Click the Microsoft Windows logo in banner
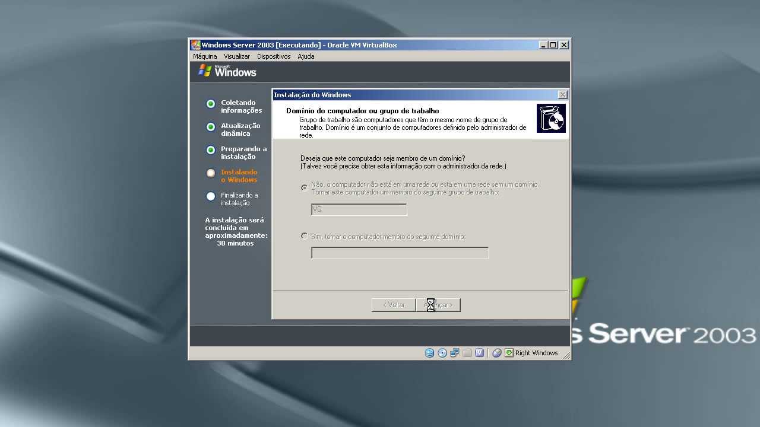Screen dimensions: 760x427 pos(227,71)
